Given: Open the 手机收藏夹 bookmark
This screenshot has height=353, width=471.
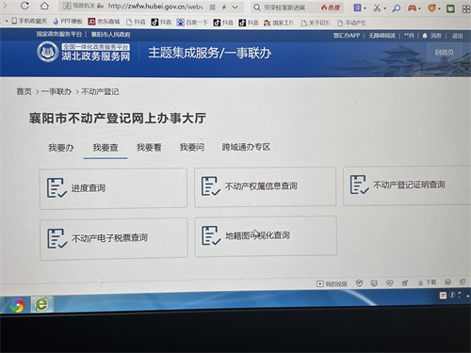Looking at the screenshot, I should [x=29, y=21].
